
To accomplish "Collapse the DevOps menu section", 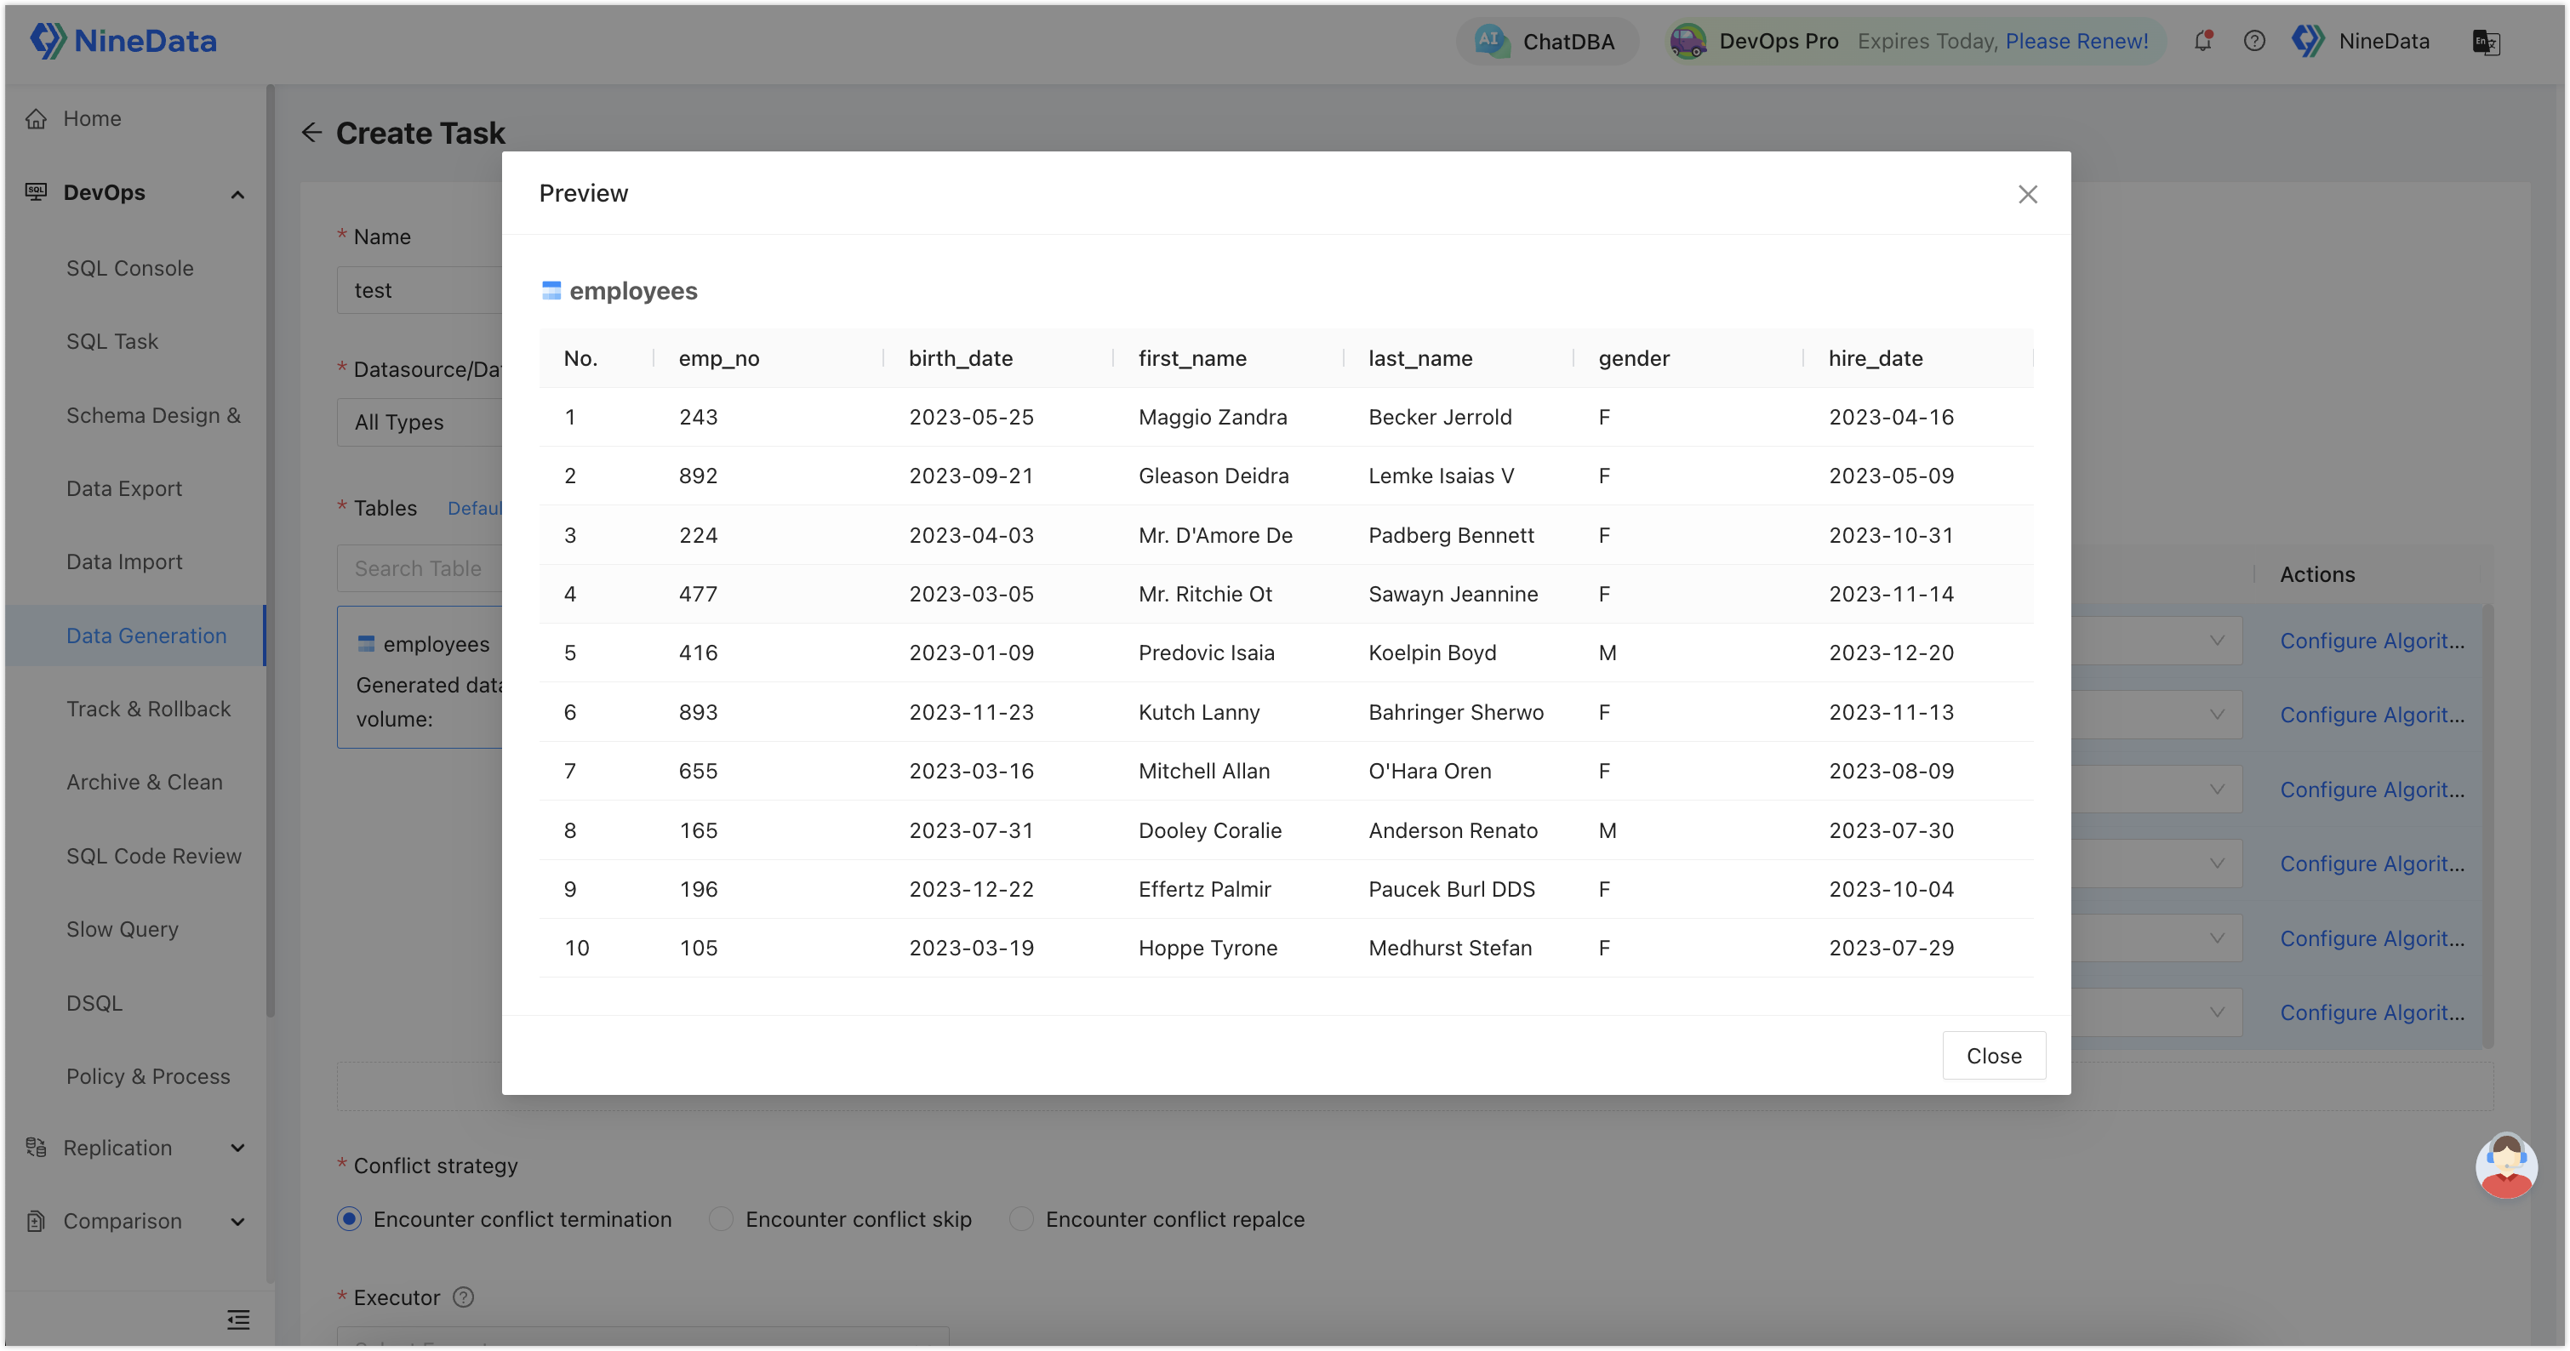I will 237,195.
